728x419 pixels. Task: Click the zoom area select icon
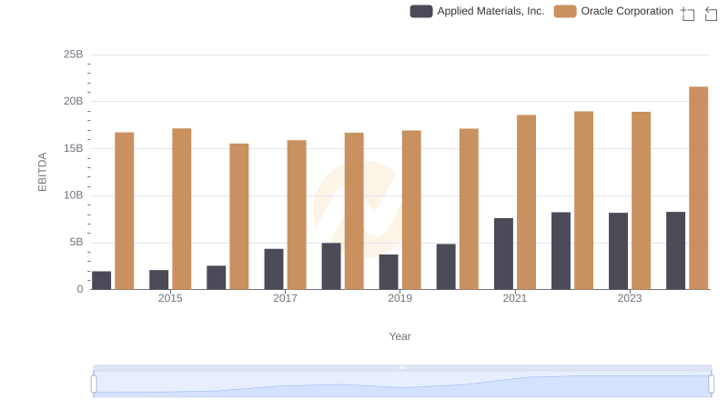point(688,14)
